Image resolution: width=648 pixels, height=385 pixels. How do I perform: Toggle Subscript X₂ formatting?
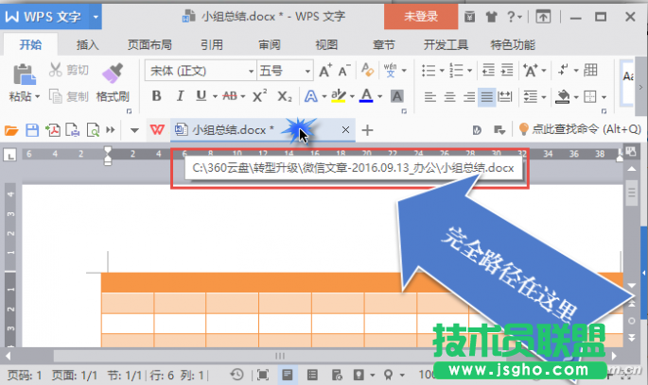coord(285,96)
